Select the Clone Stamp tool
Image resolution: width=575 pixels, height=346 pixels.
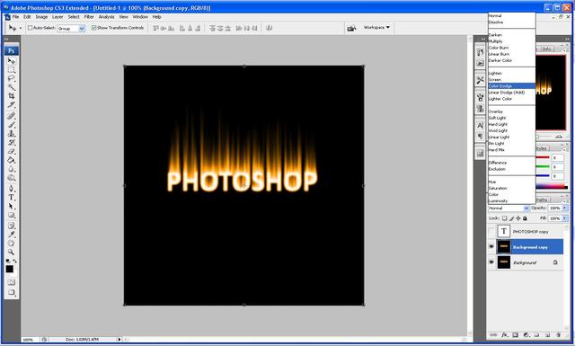click(x=12, y=134)
